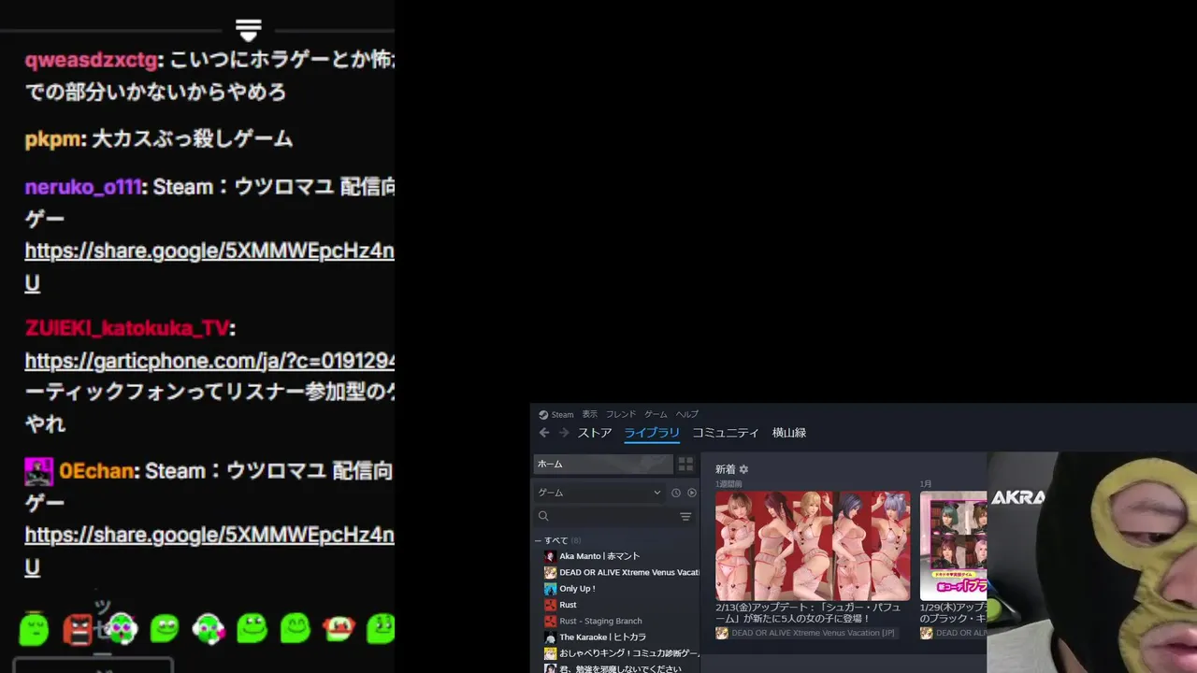The height and width of the screenshot is (673, 1197).
Task: Click the neruko_o111 username in chat
Action: click(82, 187)
